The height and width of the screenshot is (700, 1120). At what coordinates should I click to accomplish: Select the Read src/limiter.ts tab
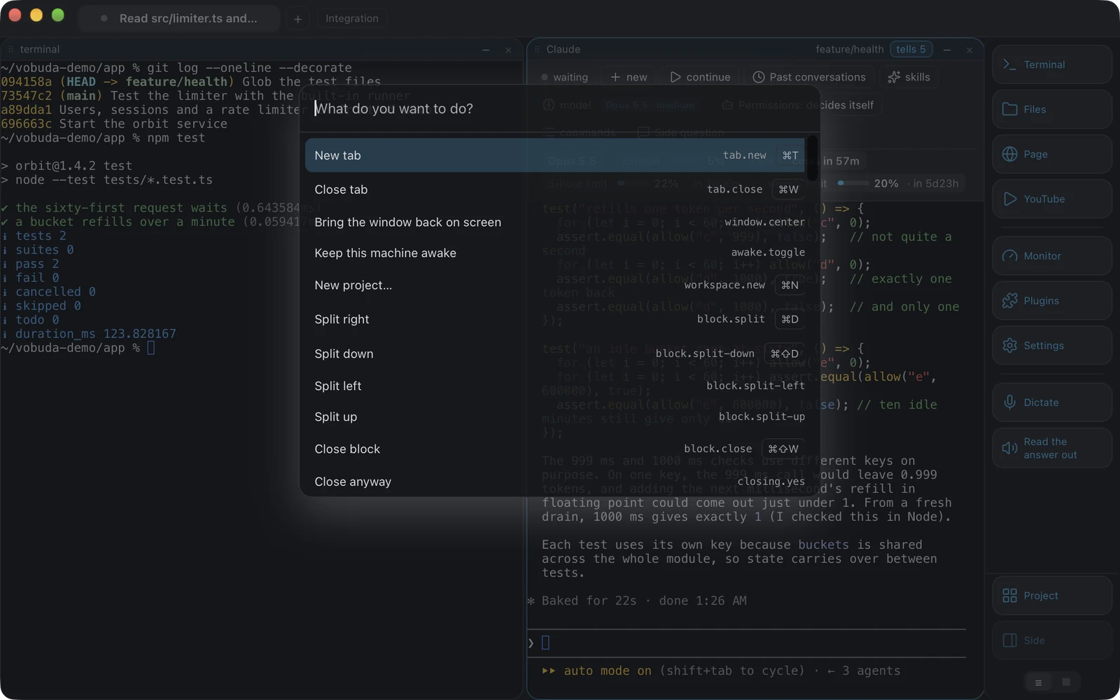pyautogui.click(x=179, y=19)
